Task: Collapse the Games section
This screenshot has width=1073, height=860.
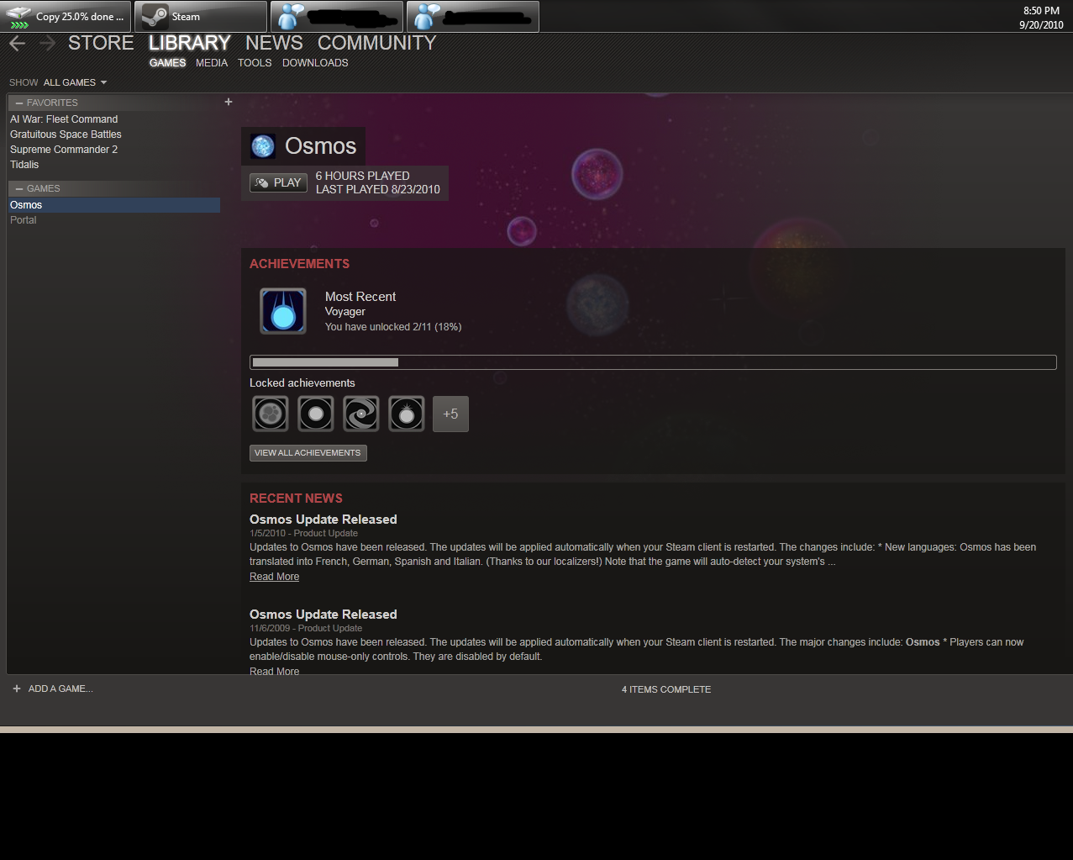Action: (x=19, y=188)
